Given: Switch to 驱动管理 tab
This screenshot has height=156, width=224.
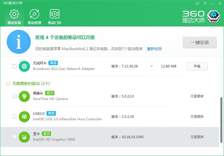Looking at the screenshot, I should 34,17.
